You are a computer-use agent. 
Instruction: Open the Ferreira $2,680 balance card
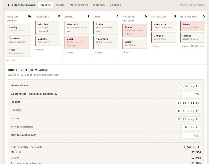(193, 38)
